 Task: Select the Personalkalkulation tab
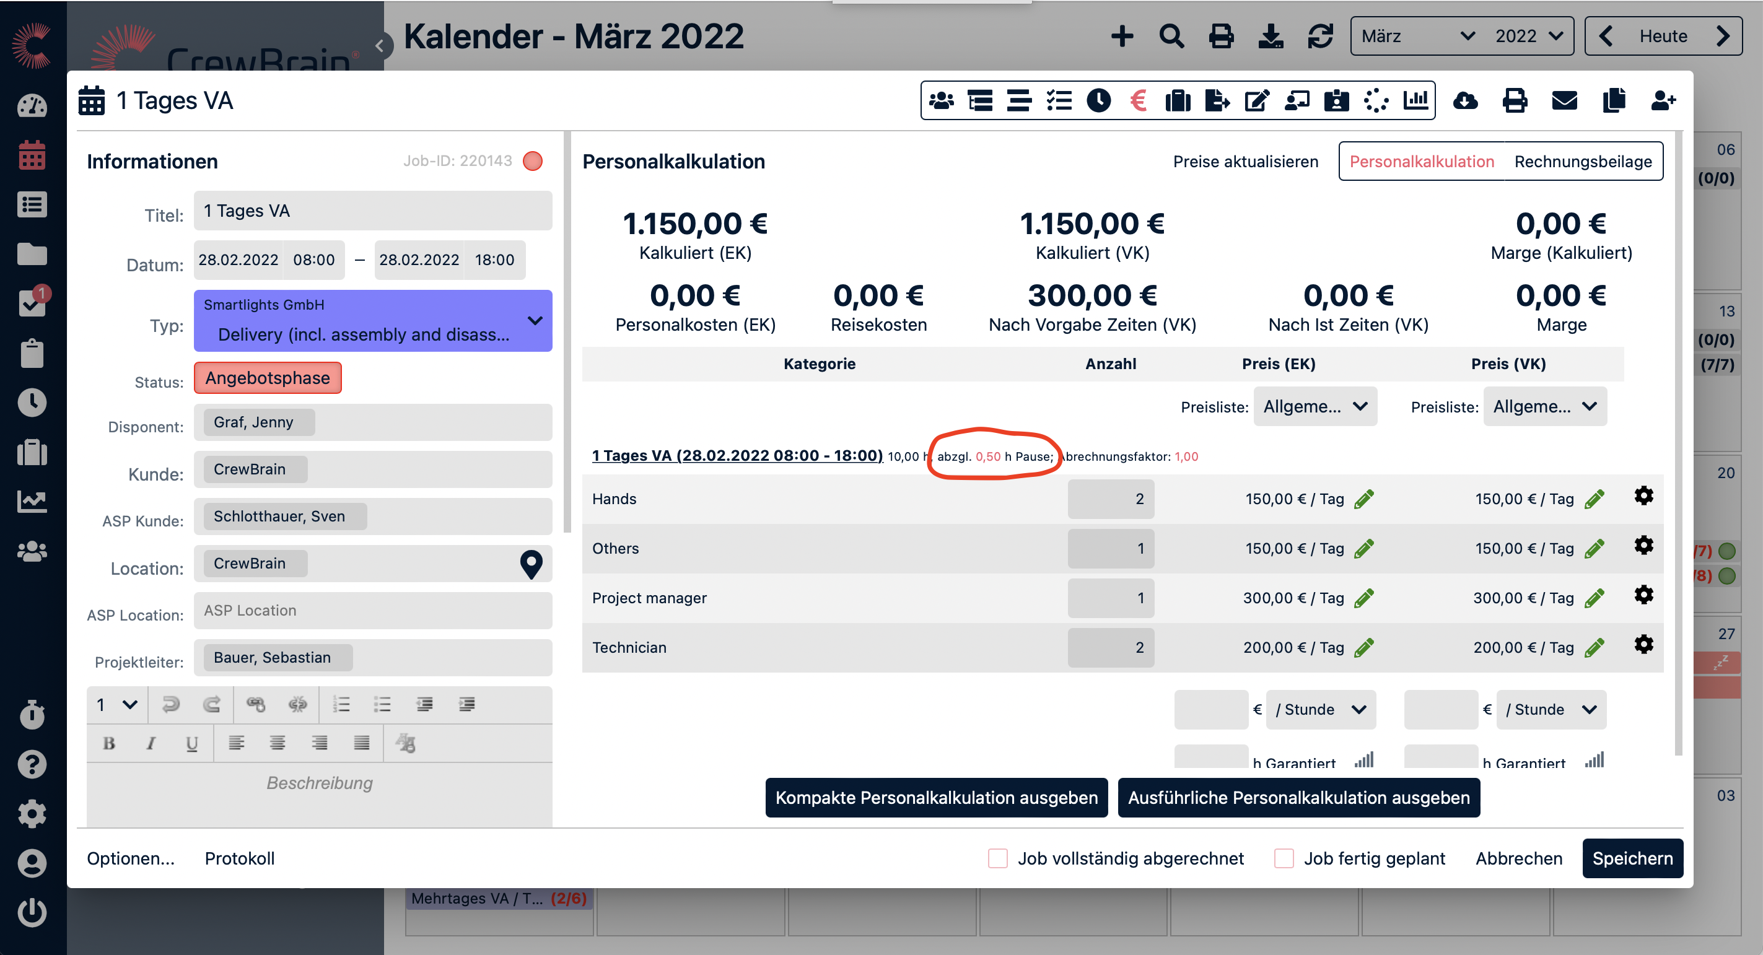1422,162
